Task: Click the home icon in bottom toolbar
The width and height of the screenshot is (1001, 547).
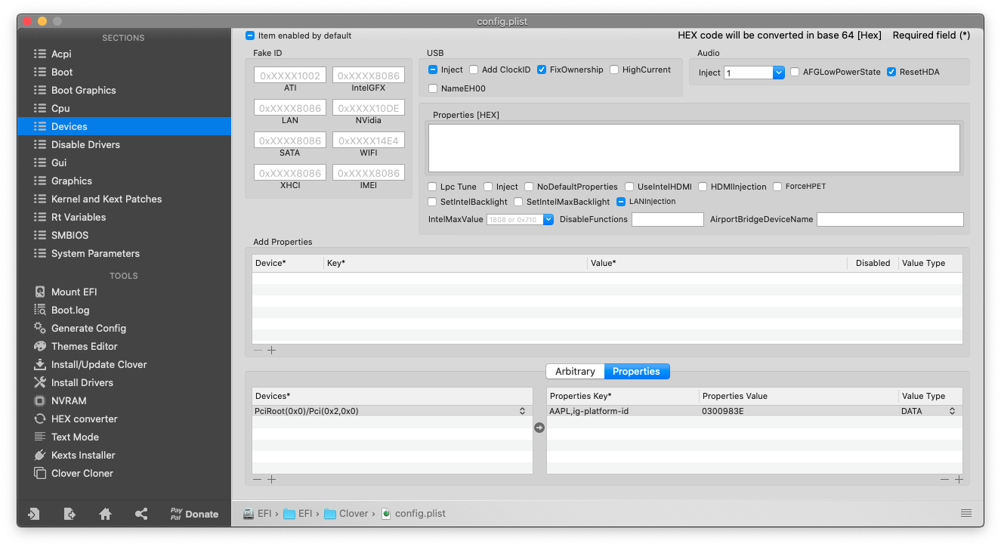Action: coord(106,514)
